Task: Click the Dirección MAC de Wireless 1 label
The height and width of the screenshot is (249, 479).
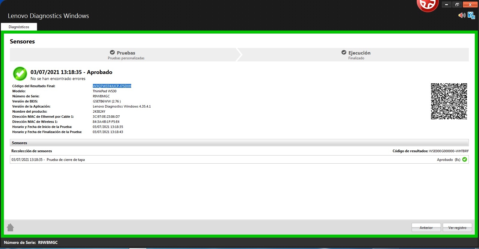Action: (35, 122)
